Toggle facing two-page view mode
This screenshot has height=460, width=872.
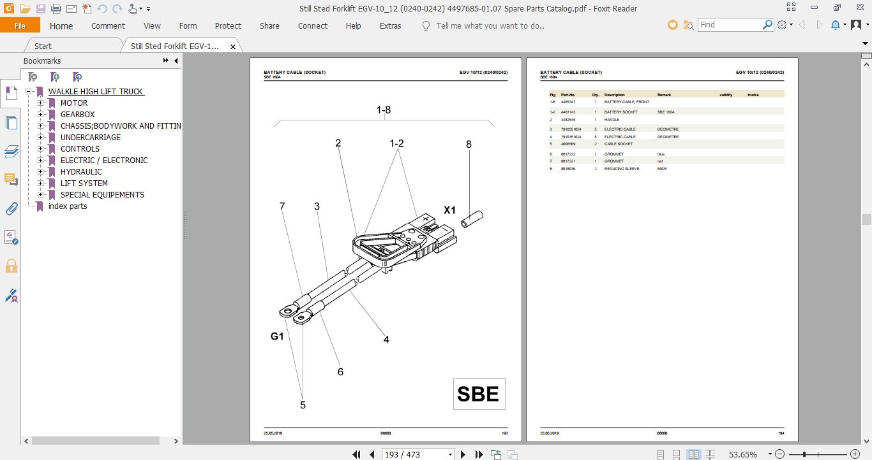(694, 454)
